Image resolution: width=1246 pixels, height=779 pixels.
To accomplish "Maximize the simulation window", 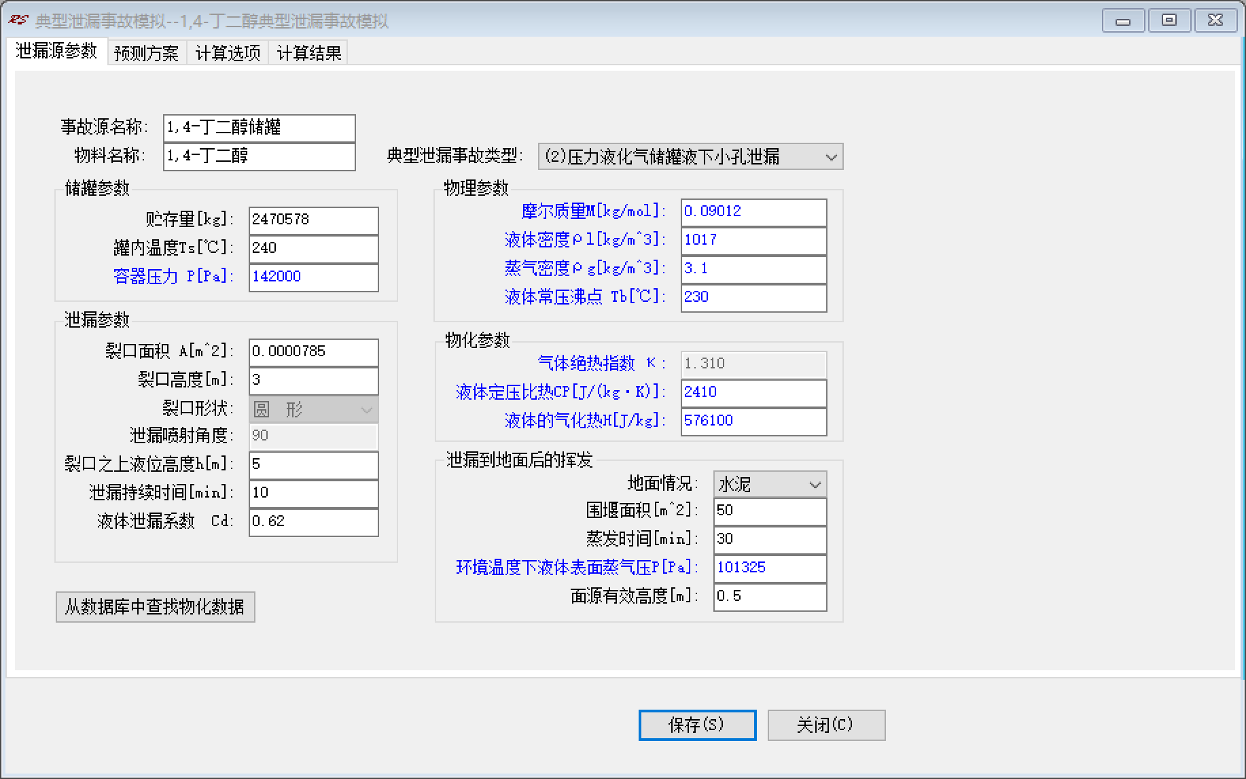I will click(1169, 20).
